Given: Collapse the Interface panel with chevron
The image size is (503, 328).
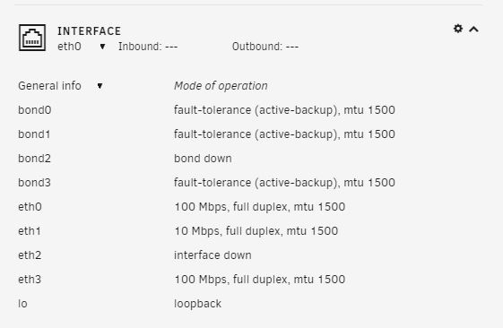Looking at the screenshot, I should coord(473,30).
